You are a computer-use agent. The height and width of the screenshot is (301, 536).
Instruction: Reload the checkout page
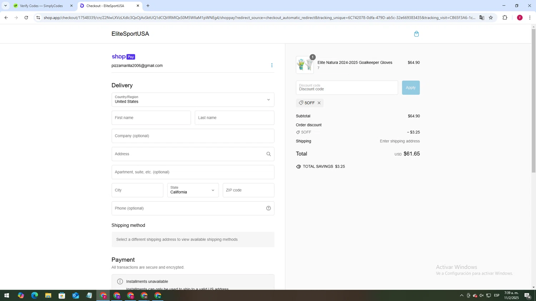click(26, 17)
